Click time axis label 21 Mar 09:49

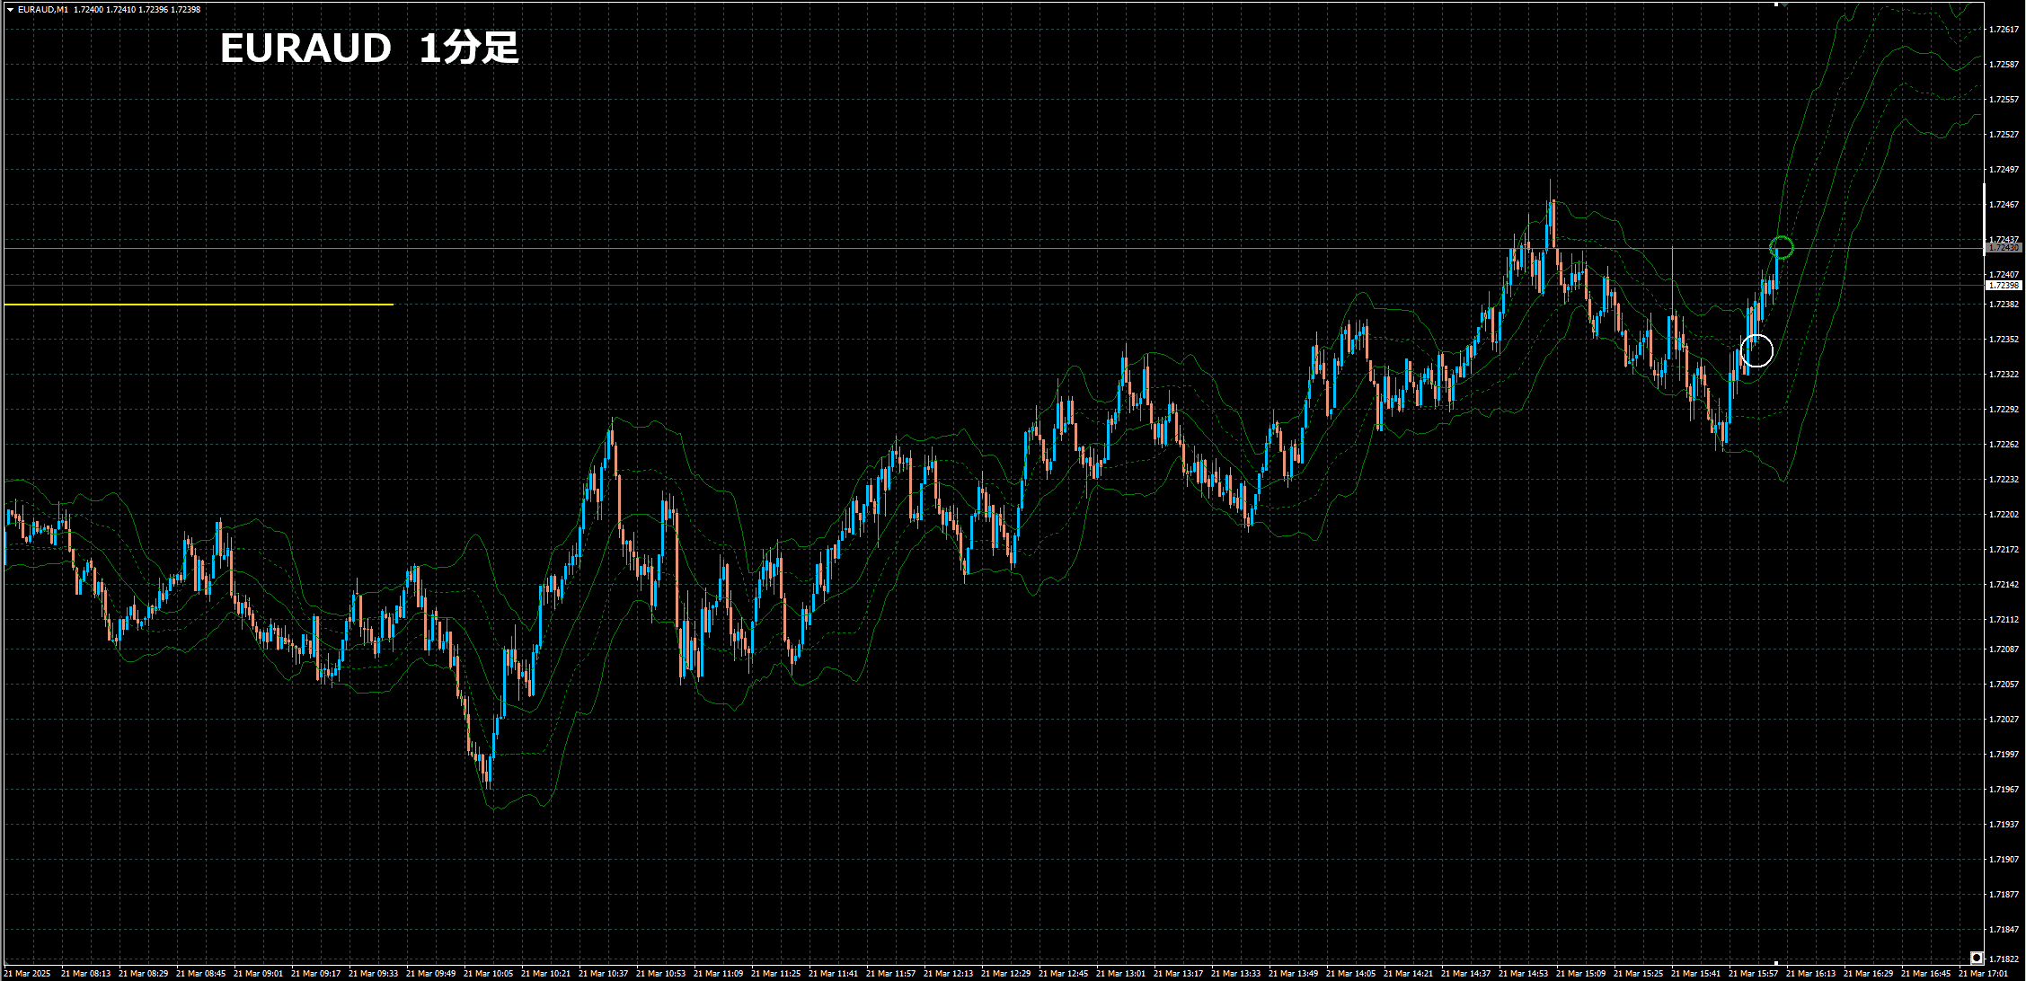coord(431,974)
